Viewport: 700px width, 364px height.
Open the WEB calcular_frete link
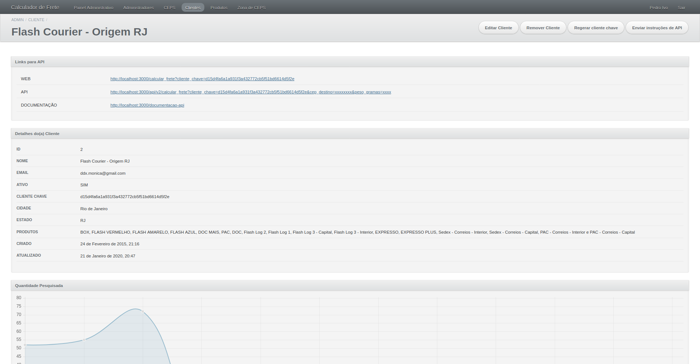[202, 79]
